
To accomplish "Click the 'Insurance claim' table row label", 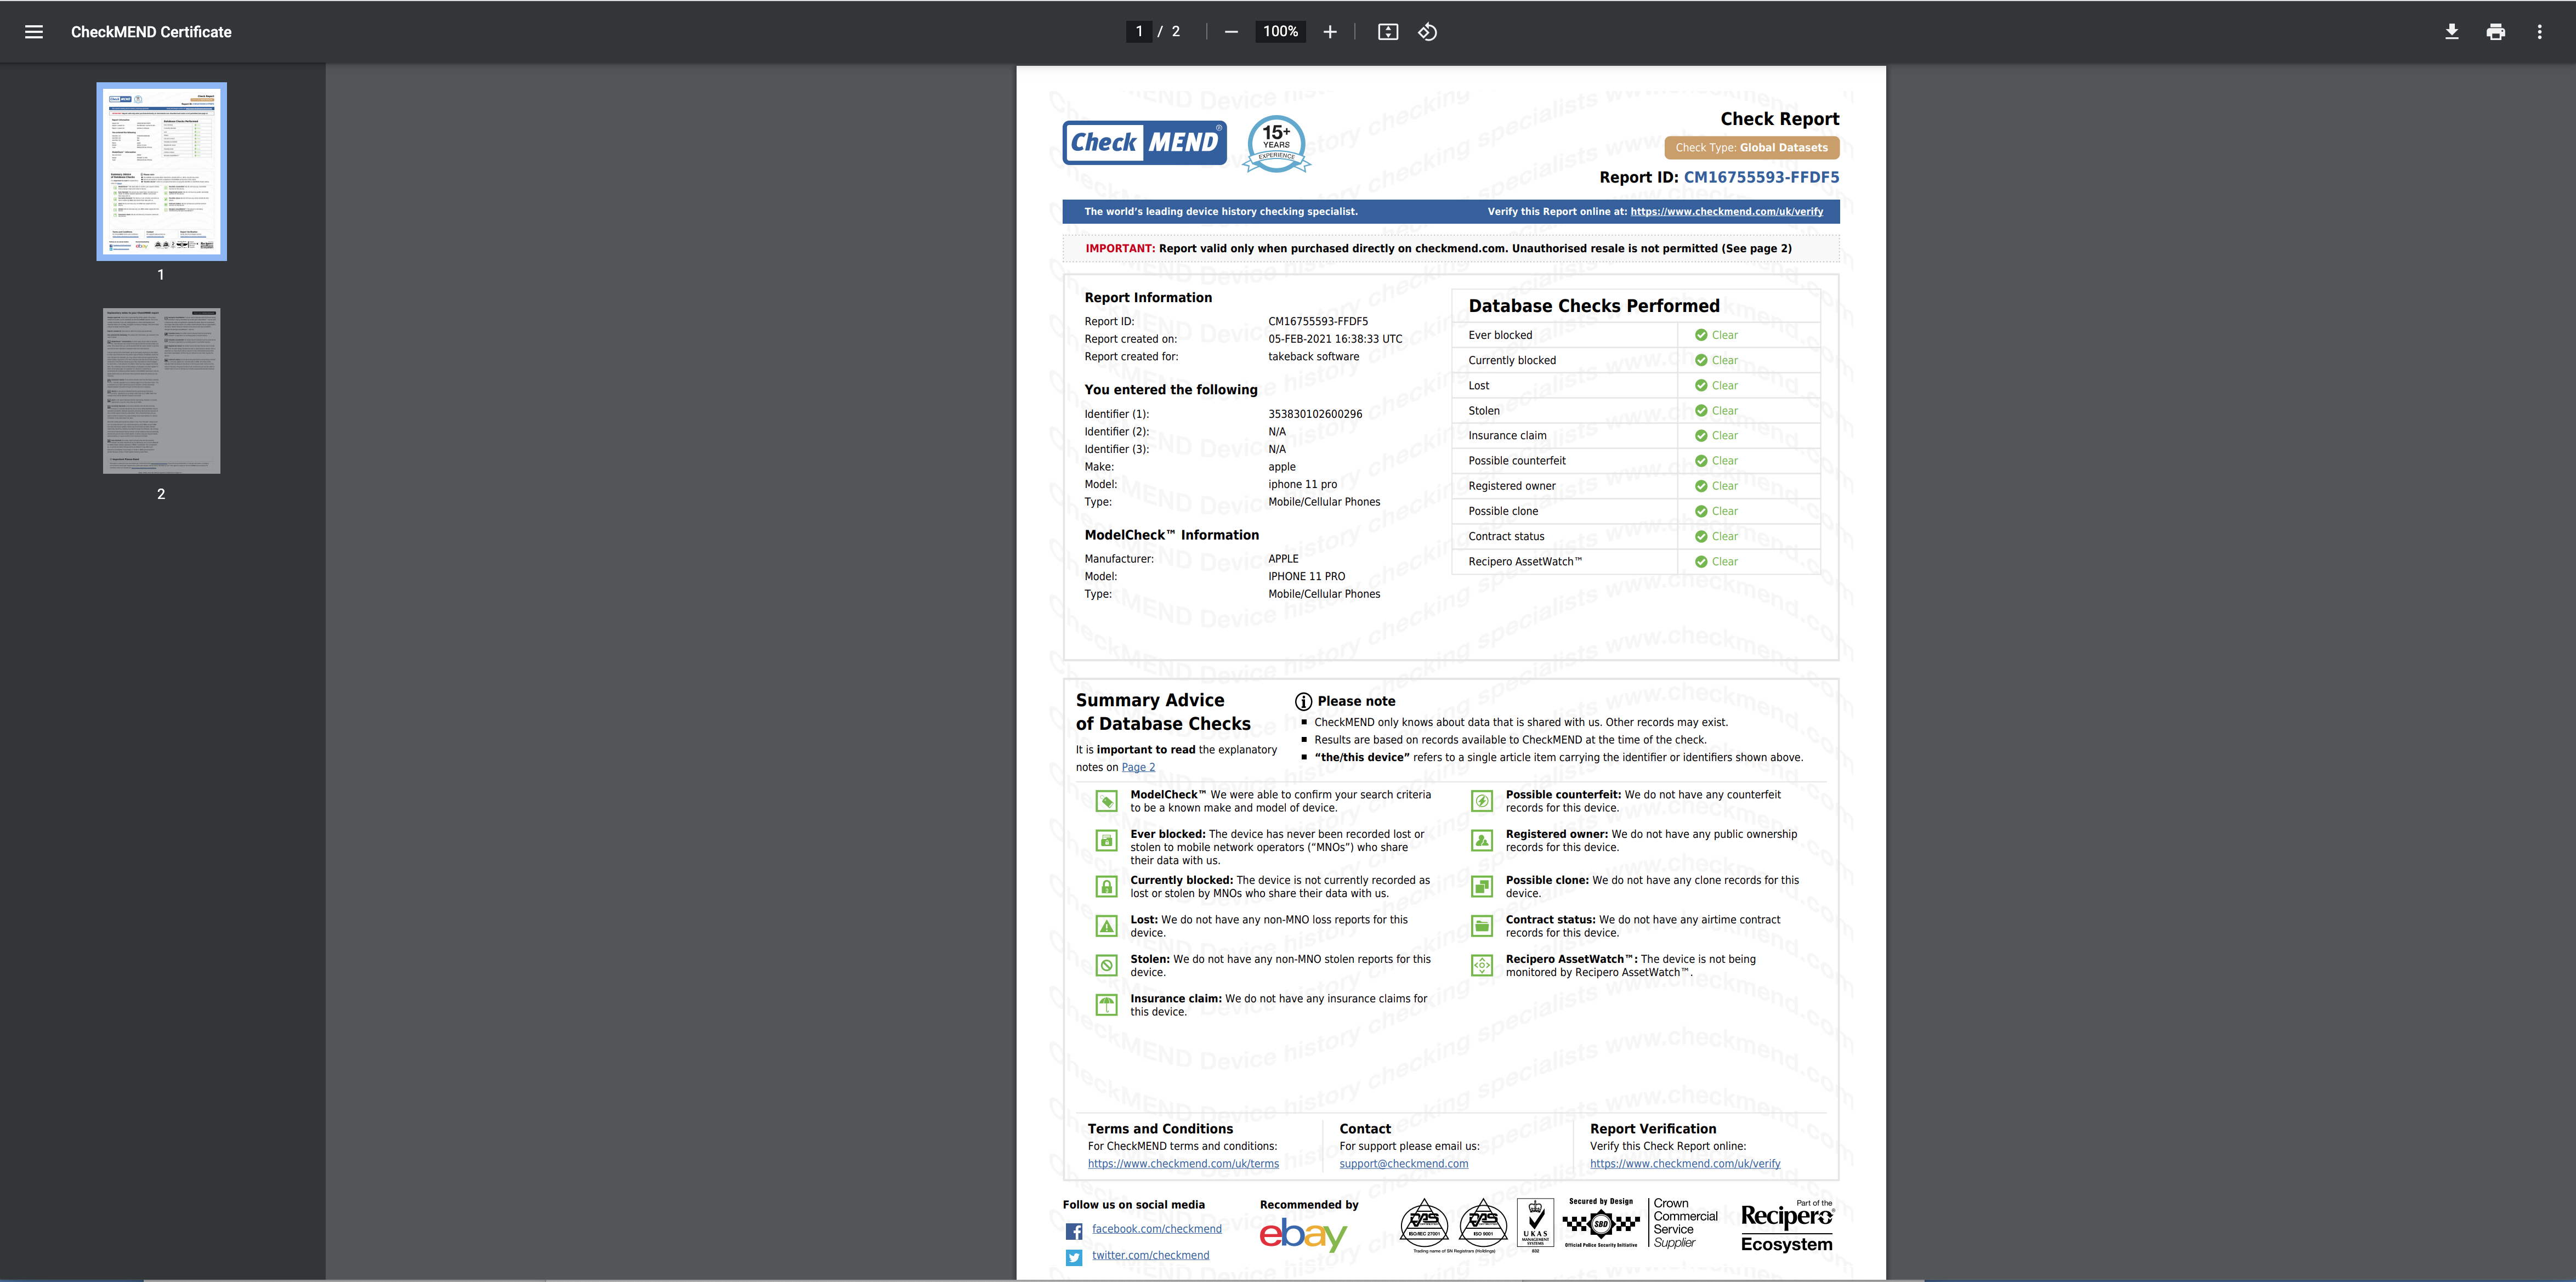I will tap(1507, 436).
